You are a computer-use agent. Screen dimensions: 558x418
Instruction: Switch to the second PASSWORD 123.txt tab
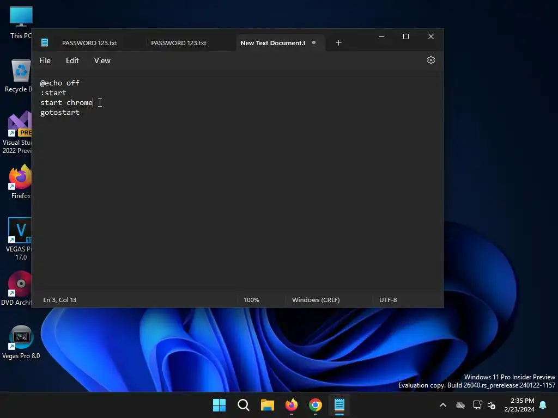coord(179,43)
